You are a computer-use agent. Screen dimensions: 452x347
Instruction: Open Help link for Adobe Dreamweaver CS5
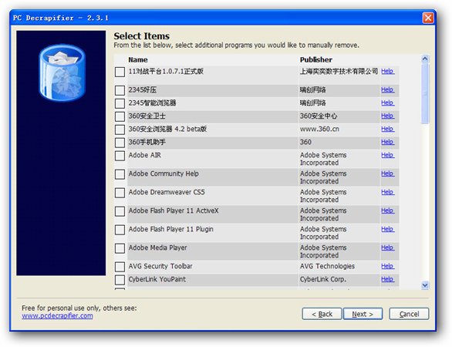tap(387, 192)
